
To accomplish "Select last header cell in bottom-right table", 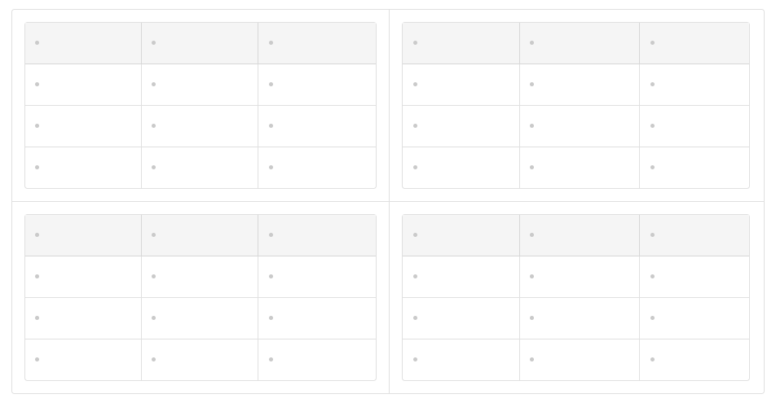I will pos(694,235).
